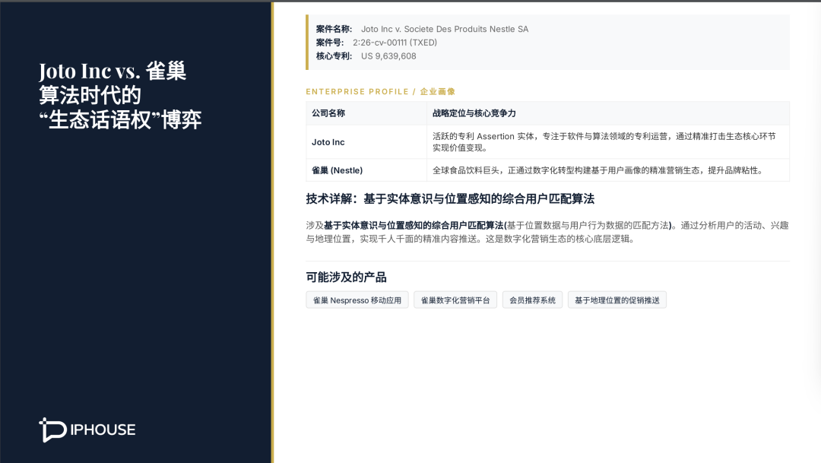This screenshot has width=821, height=463.
Task: Click the 案件名称 label in the case box
Action: click(334, 29)
